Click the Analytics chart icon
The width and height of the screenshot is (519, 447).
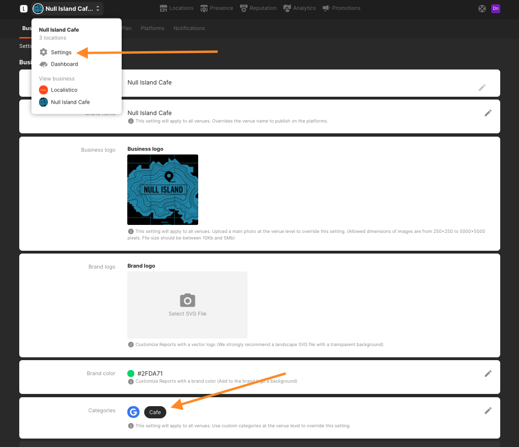287,8
